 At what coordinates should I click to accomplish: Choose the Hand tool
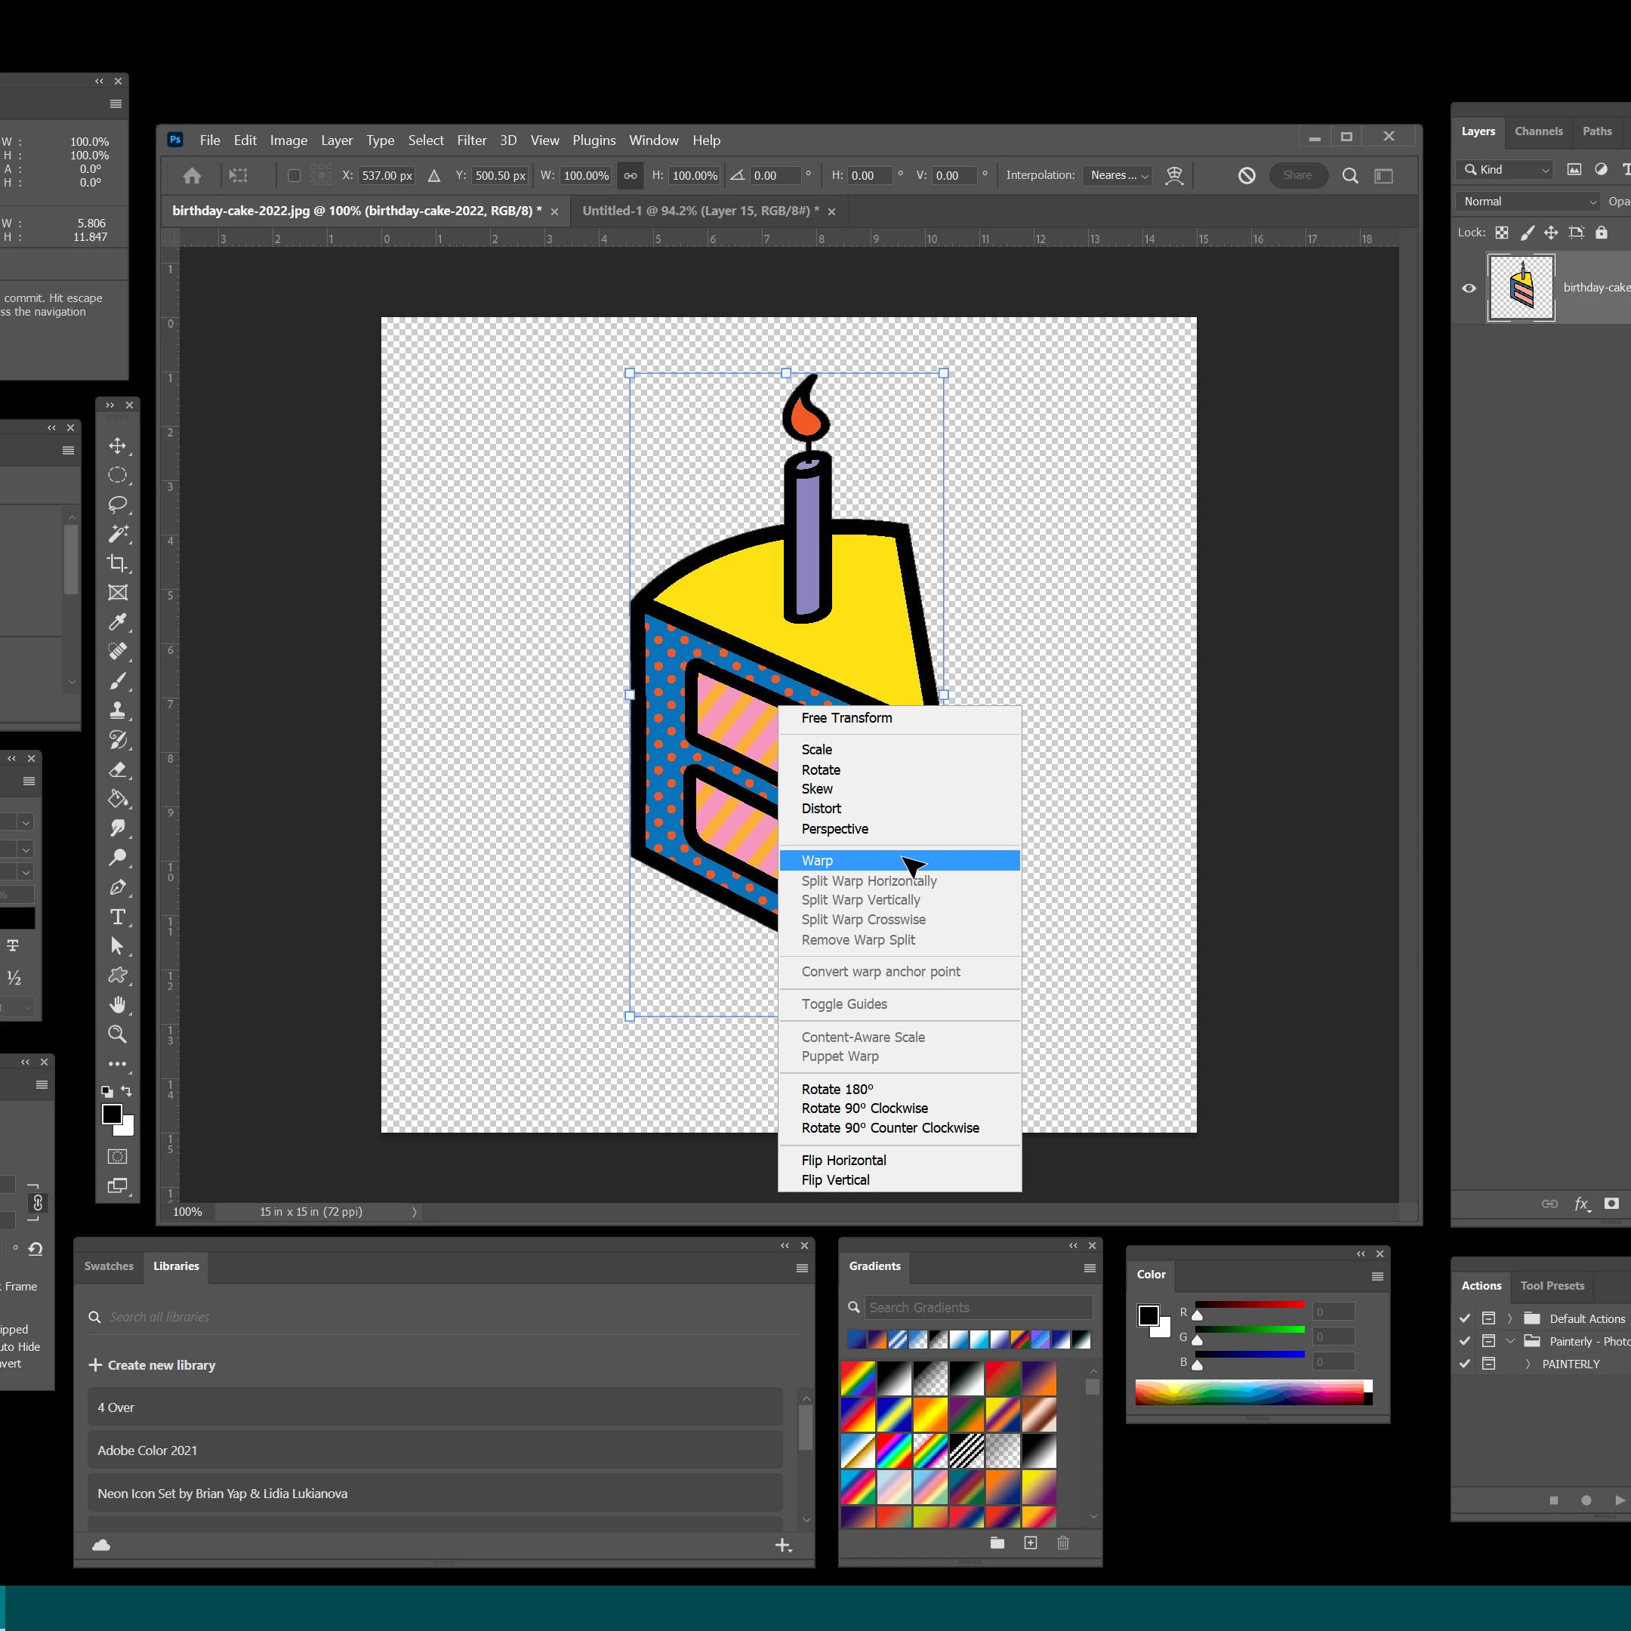click(x=117, y=1004)
